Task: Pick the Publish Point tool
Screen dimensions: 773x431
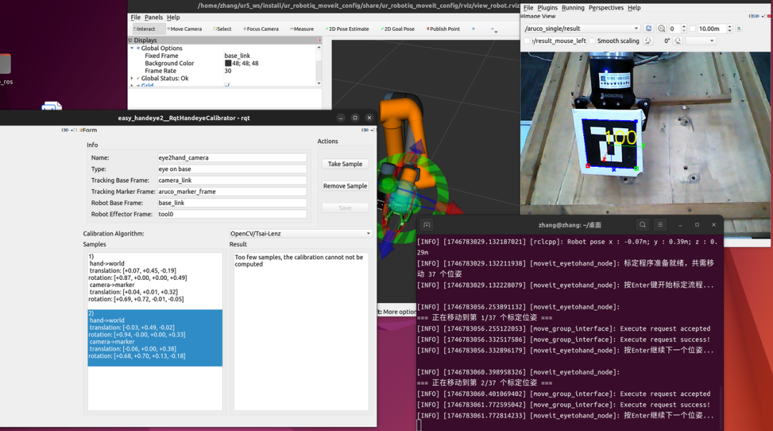Action: [x=444, y=29]
